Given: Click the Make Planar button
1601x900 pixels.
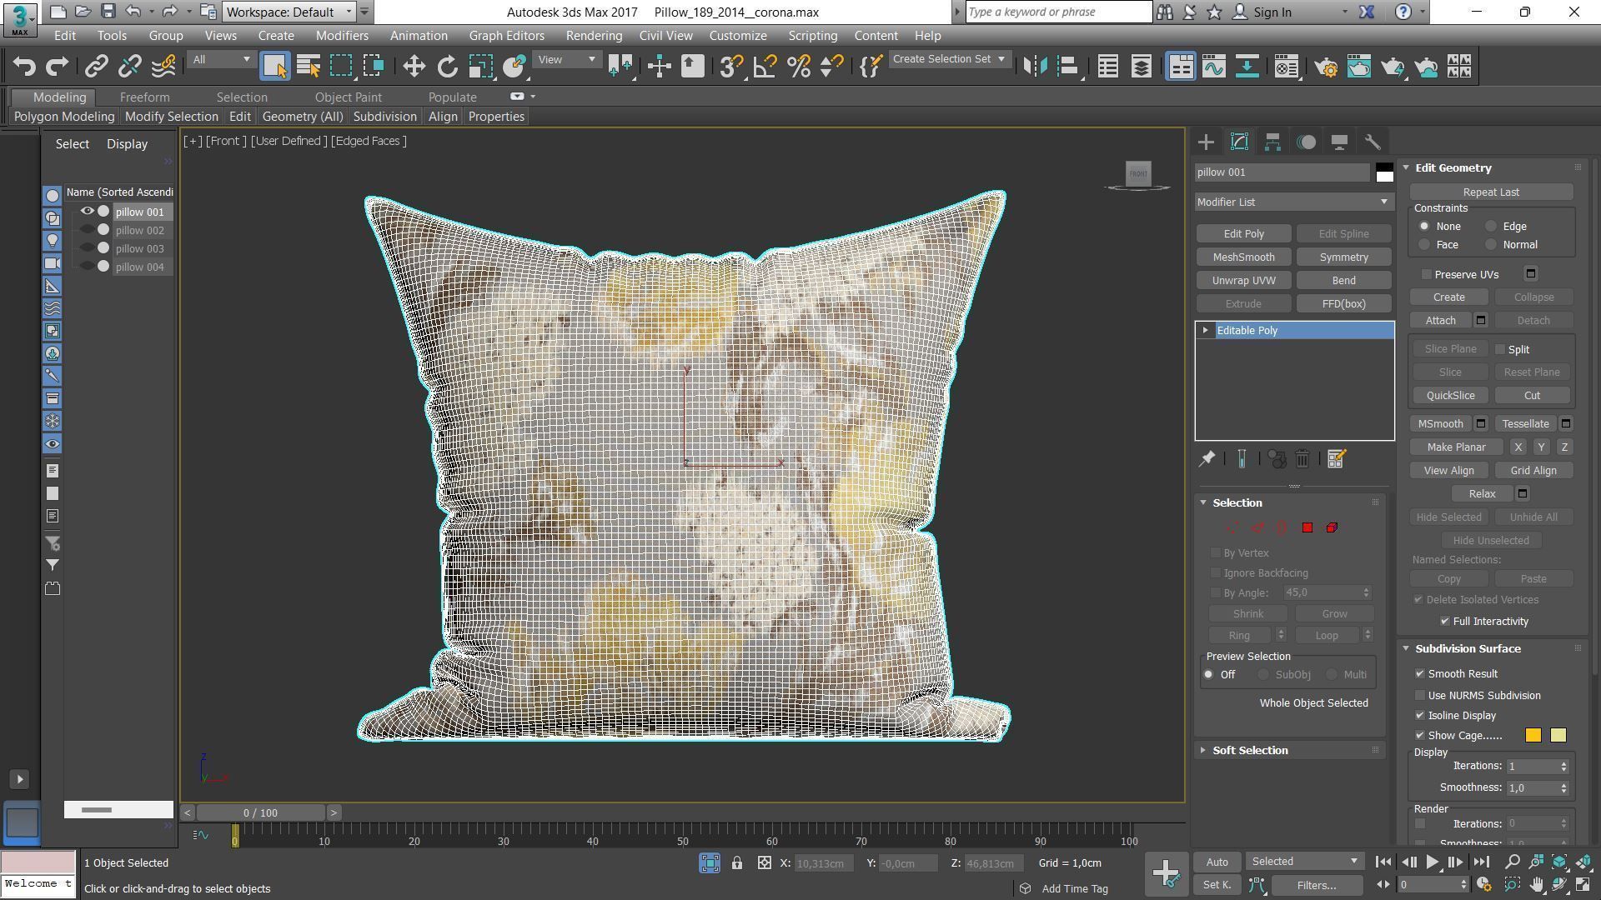Looking at the screenshot, I should [1456, 447].
